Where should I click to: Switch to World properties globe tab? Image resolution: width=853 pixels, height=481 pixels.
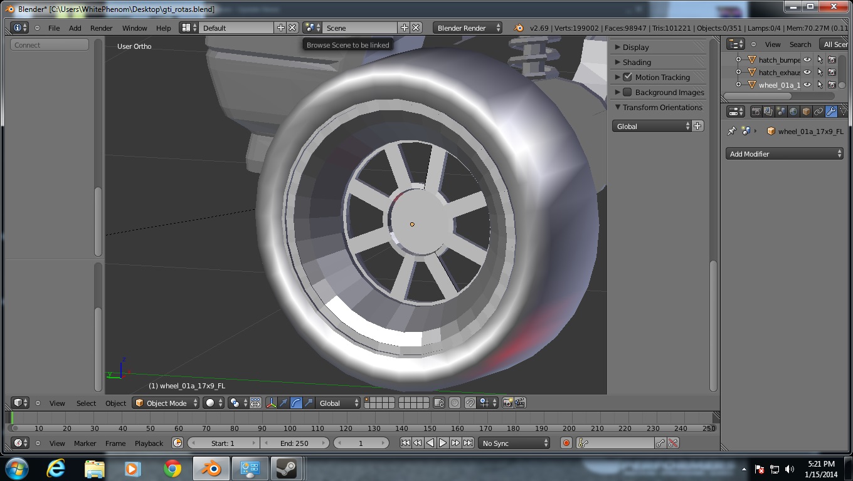(x=793, y=111)
